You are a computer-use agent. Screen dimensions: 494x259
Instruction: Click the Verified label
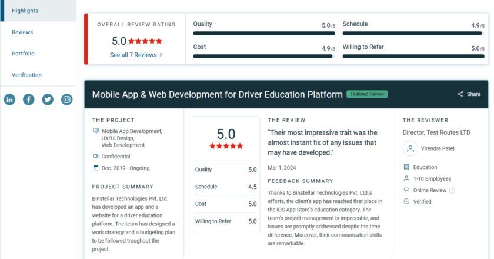[x=422, y=201]
